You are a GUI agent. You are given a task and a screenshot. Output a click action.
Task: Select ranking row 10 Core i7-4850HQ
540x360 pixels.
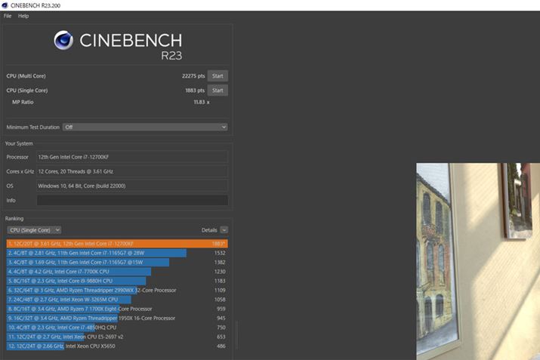pos(117,328)
